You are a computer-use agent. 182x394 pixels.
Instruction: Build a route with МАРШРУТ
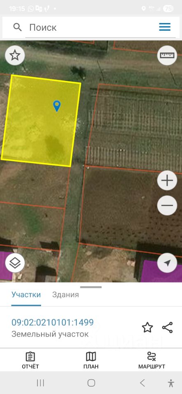point(152,361)
